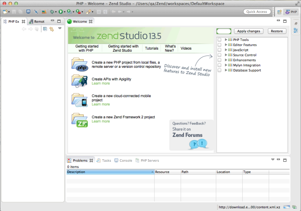
Task: Click the Apigility folder icon
Action: [79, 81]
